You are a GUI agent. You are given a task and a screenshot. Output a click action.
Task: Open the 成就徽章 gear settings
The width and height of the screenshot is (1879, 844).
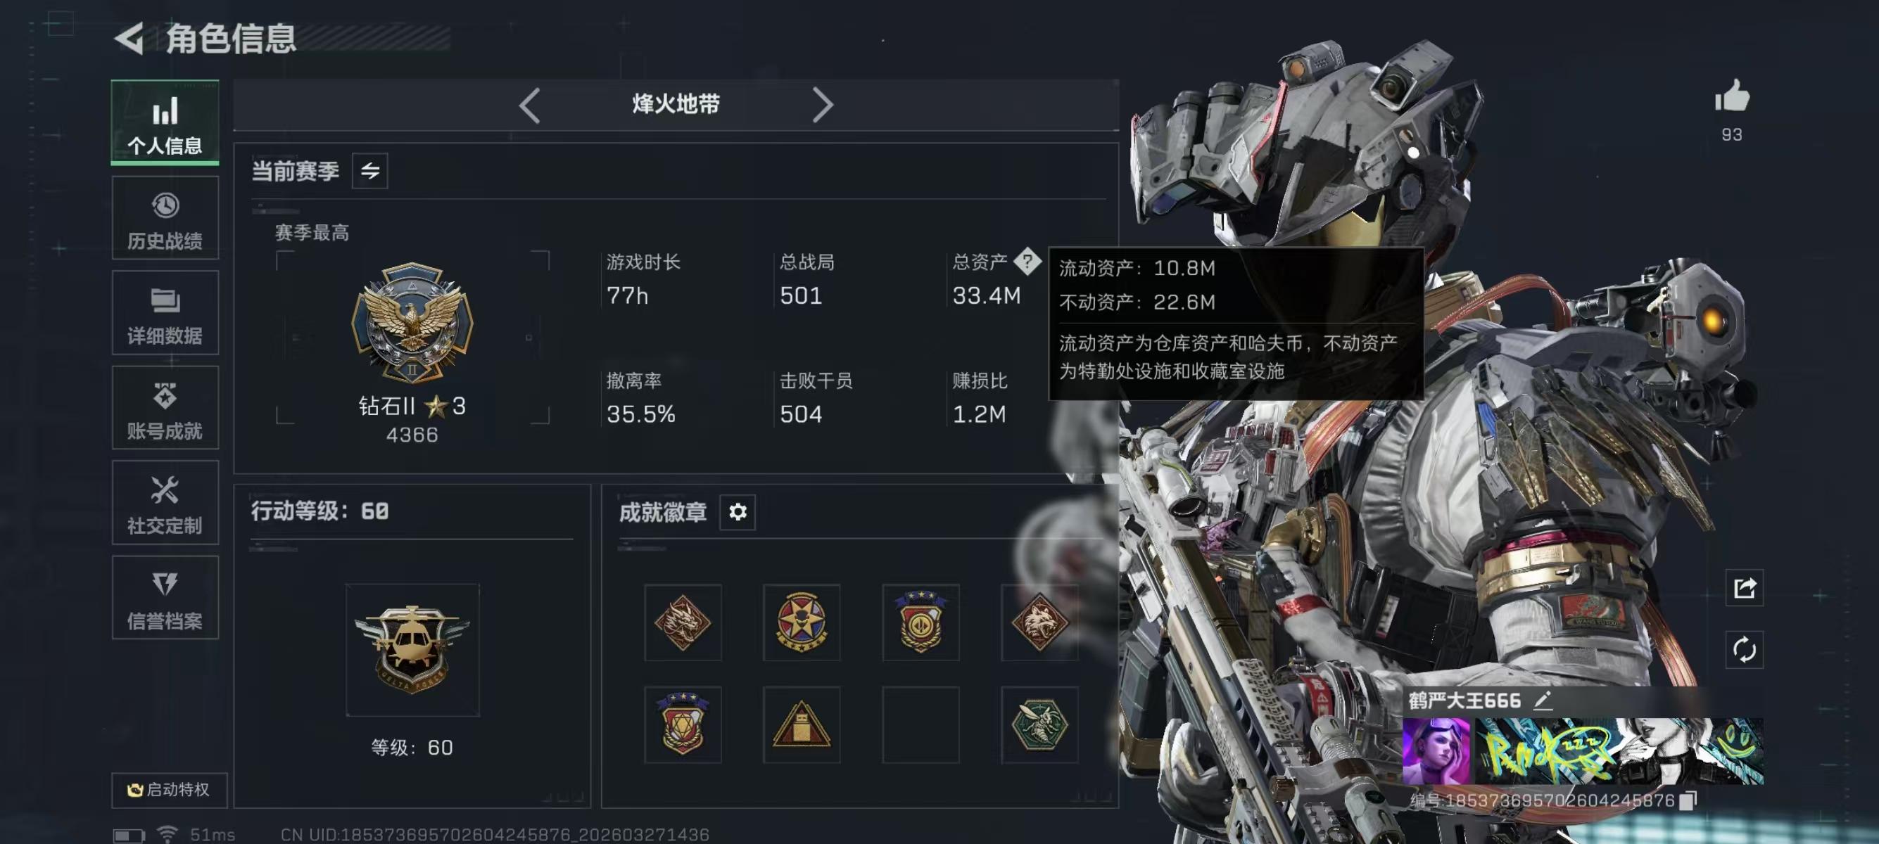(x=738, y=511)
